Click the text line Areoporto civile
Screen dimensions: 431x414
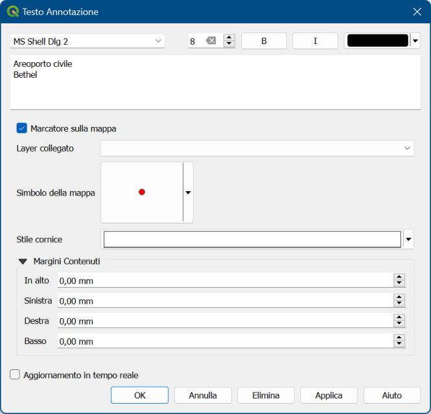pos(43,63)
